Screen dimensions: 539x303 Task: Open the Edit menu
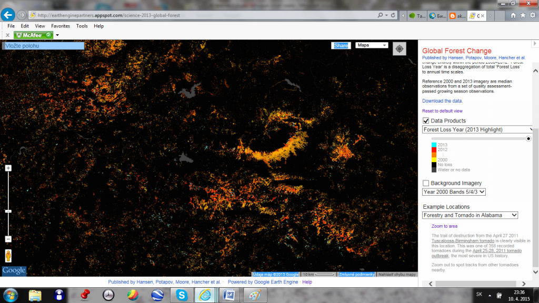[25, 26]
